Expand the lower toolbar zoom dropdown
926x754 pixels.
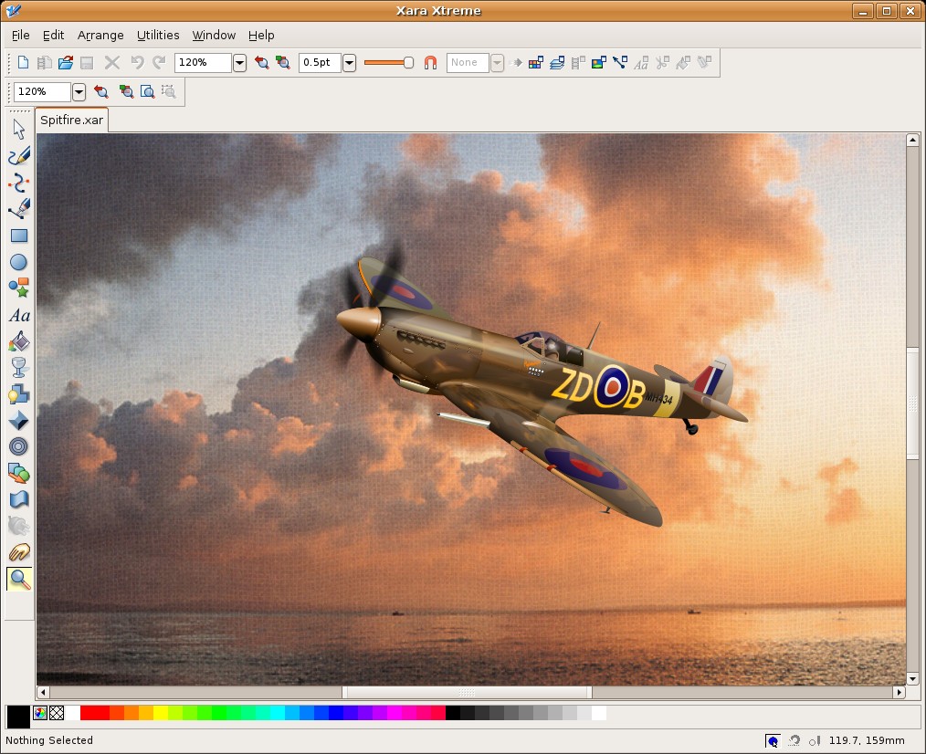tap(79, 91)
